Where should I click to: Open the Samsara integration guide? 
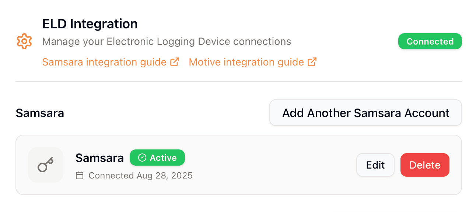point(105,61)
